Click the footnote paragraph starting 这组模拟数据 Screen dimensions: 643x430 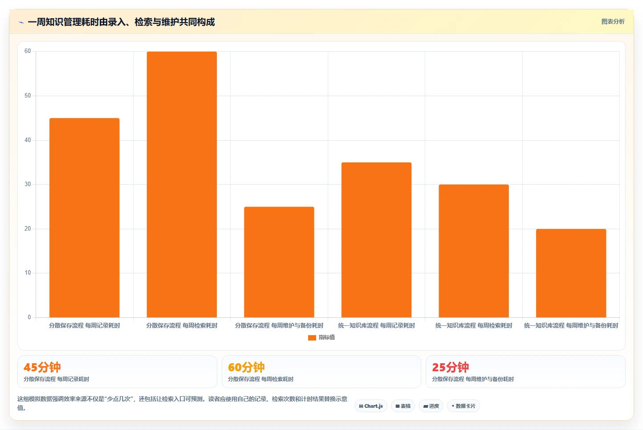click(x=182, y=403)
